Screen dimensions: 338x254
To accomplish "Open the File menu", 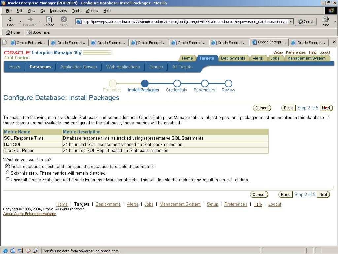I will [x=9, y=11].
